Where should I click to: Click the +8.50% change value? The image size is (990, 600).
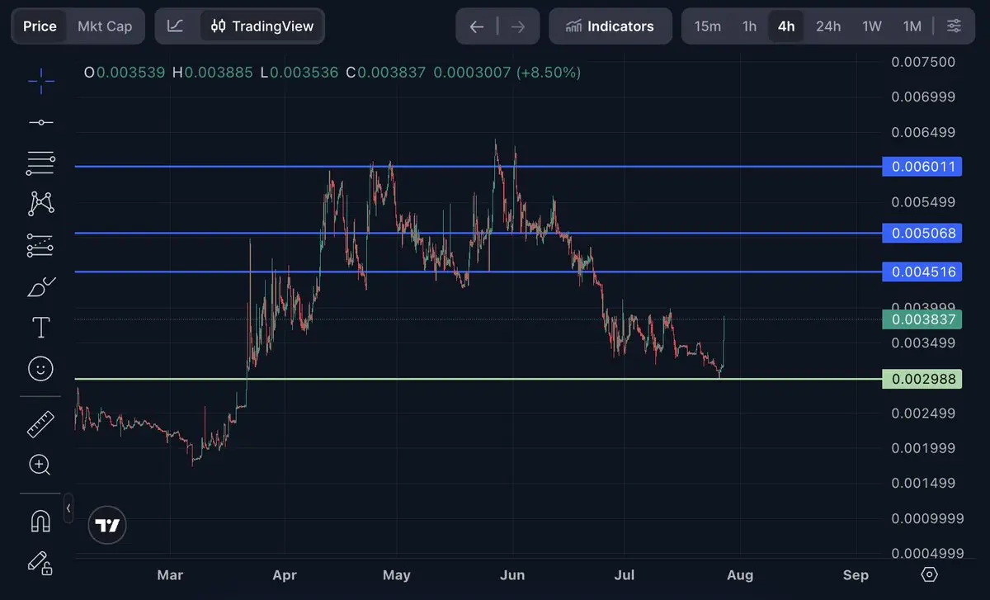coord(549,73)
